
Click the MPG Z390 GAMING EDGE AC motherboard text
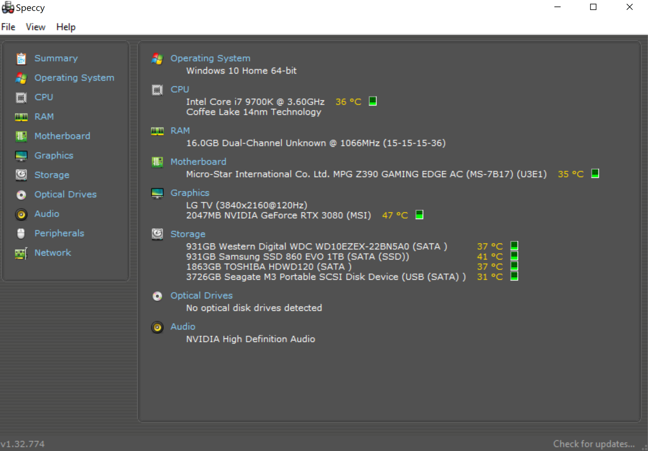tap(366, 174)
